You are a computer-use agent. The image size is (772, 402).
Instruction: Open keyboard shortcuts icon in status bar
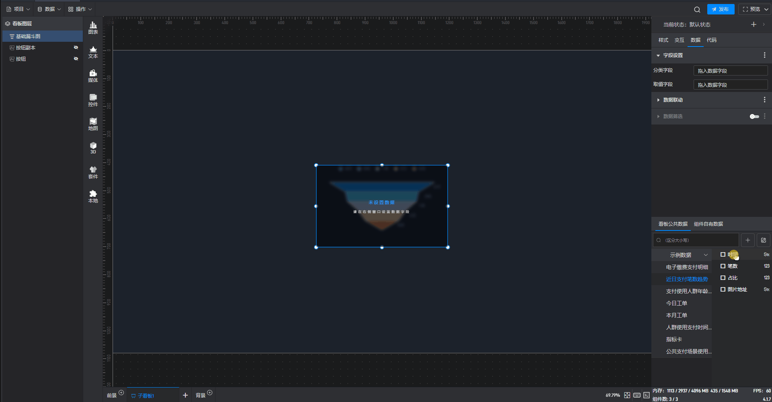point(637,395)
